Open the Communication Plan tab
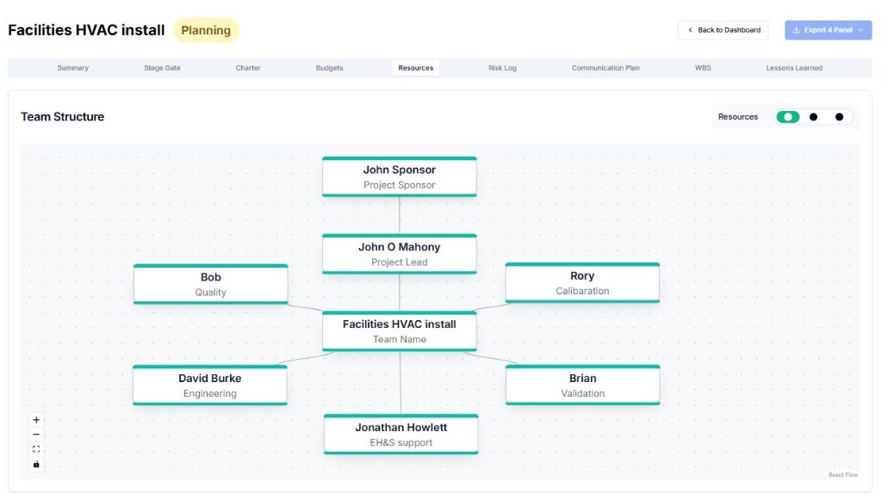This screenshot has width=882, height=500. point(604,67)
